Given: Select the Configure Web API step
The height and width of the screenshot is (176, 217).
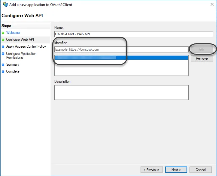Looking at the screenshot, I should (20, 39).
